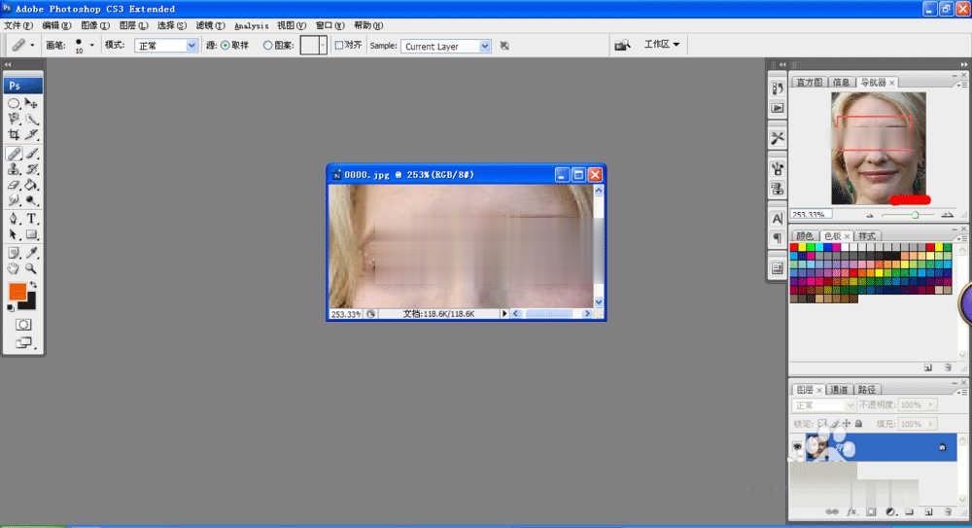The width and height of the screenshot is (972, 528).
Task: Select the Crop tool
Action: [x=14, y=134]
